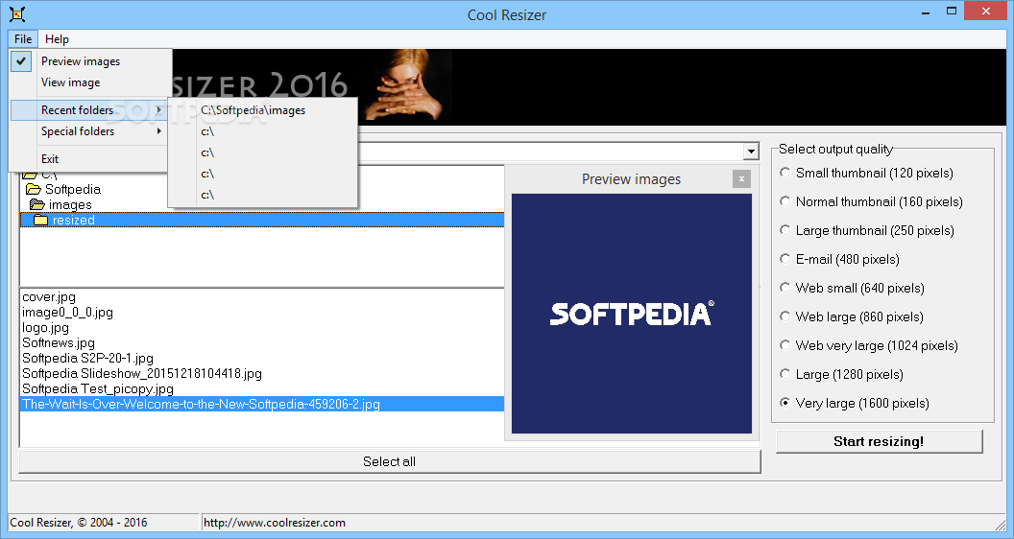This screenshot has width=1014, height=539.
Task: Choose View image from File menu
Action: (90, 82)
